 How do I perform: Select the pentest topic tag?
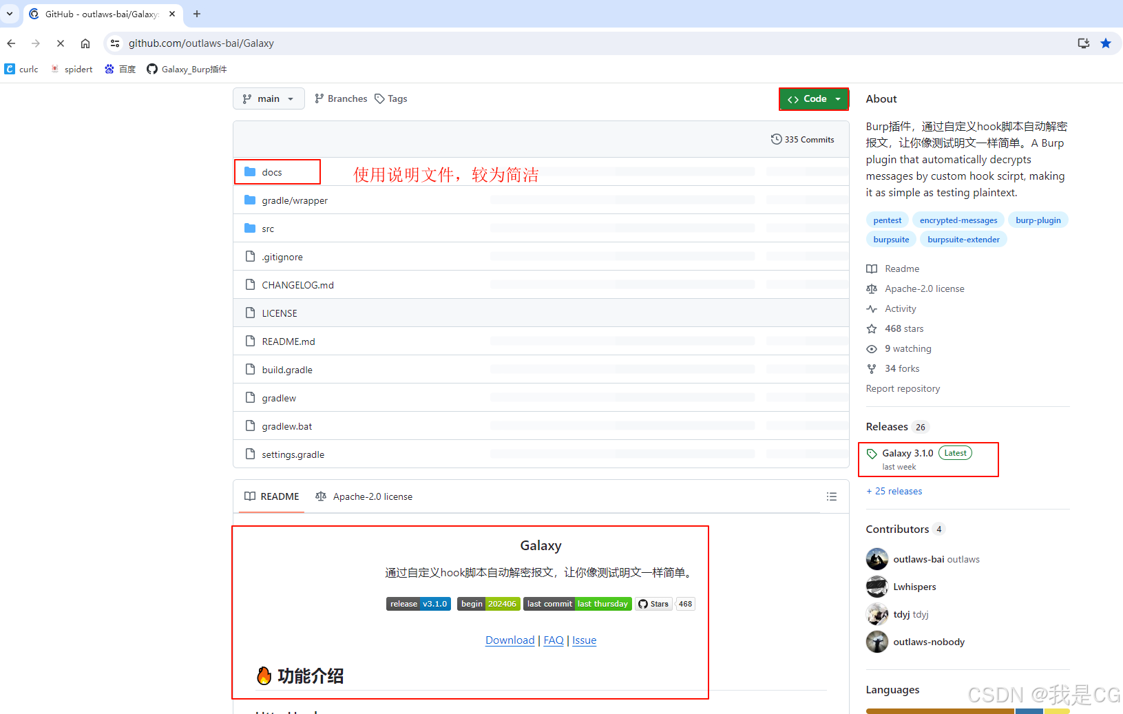click(x=888, y=220)
